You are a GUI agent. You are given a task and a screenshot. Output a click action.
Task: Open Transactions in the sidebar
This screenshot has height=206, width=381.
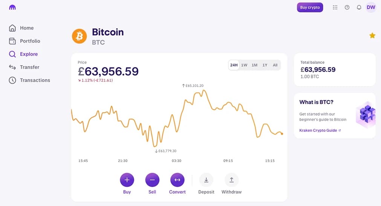(x=35, y=80)
